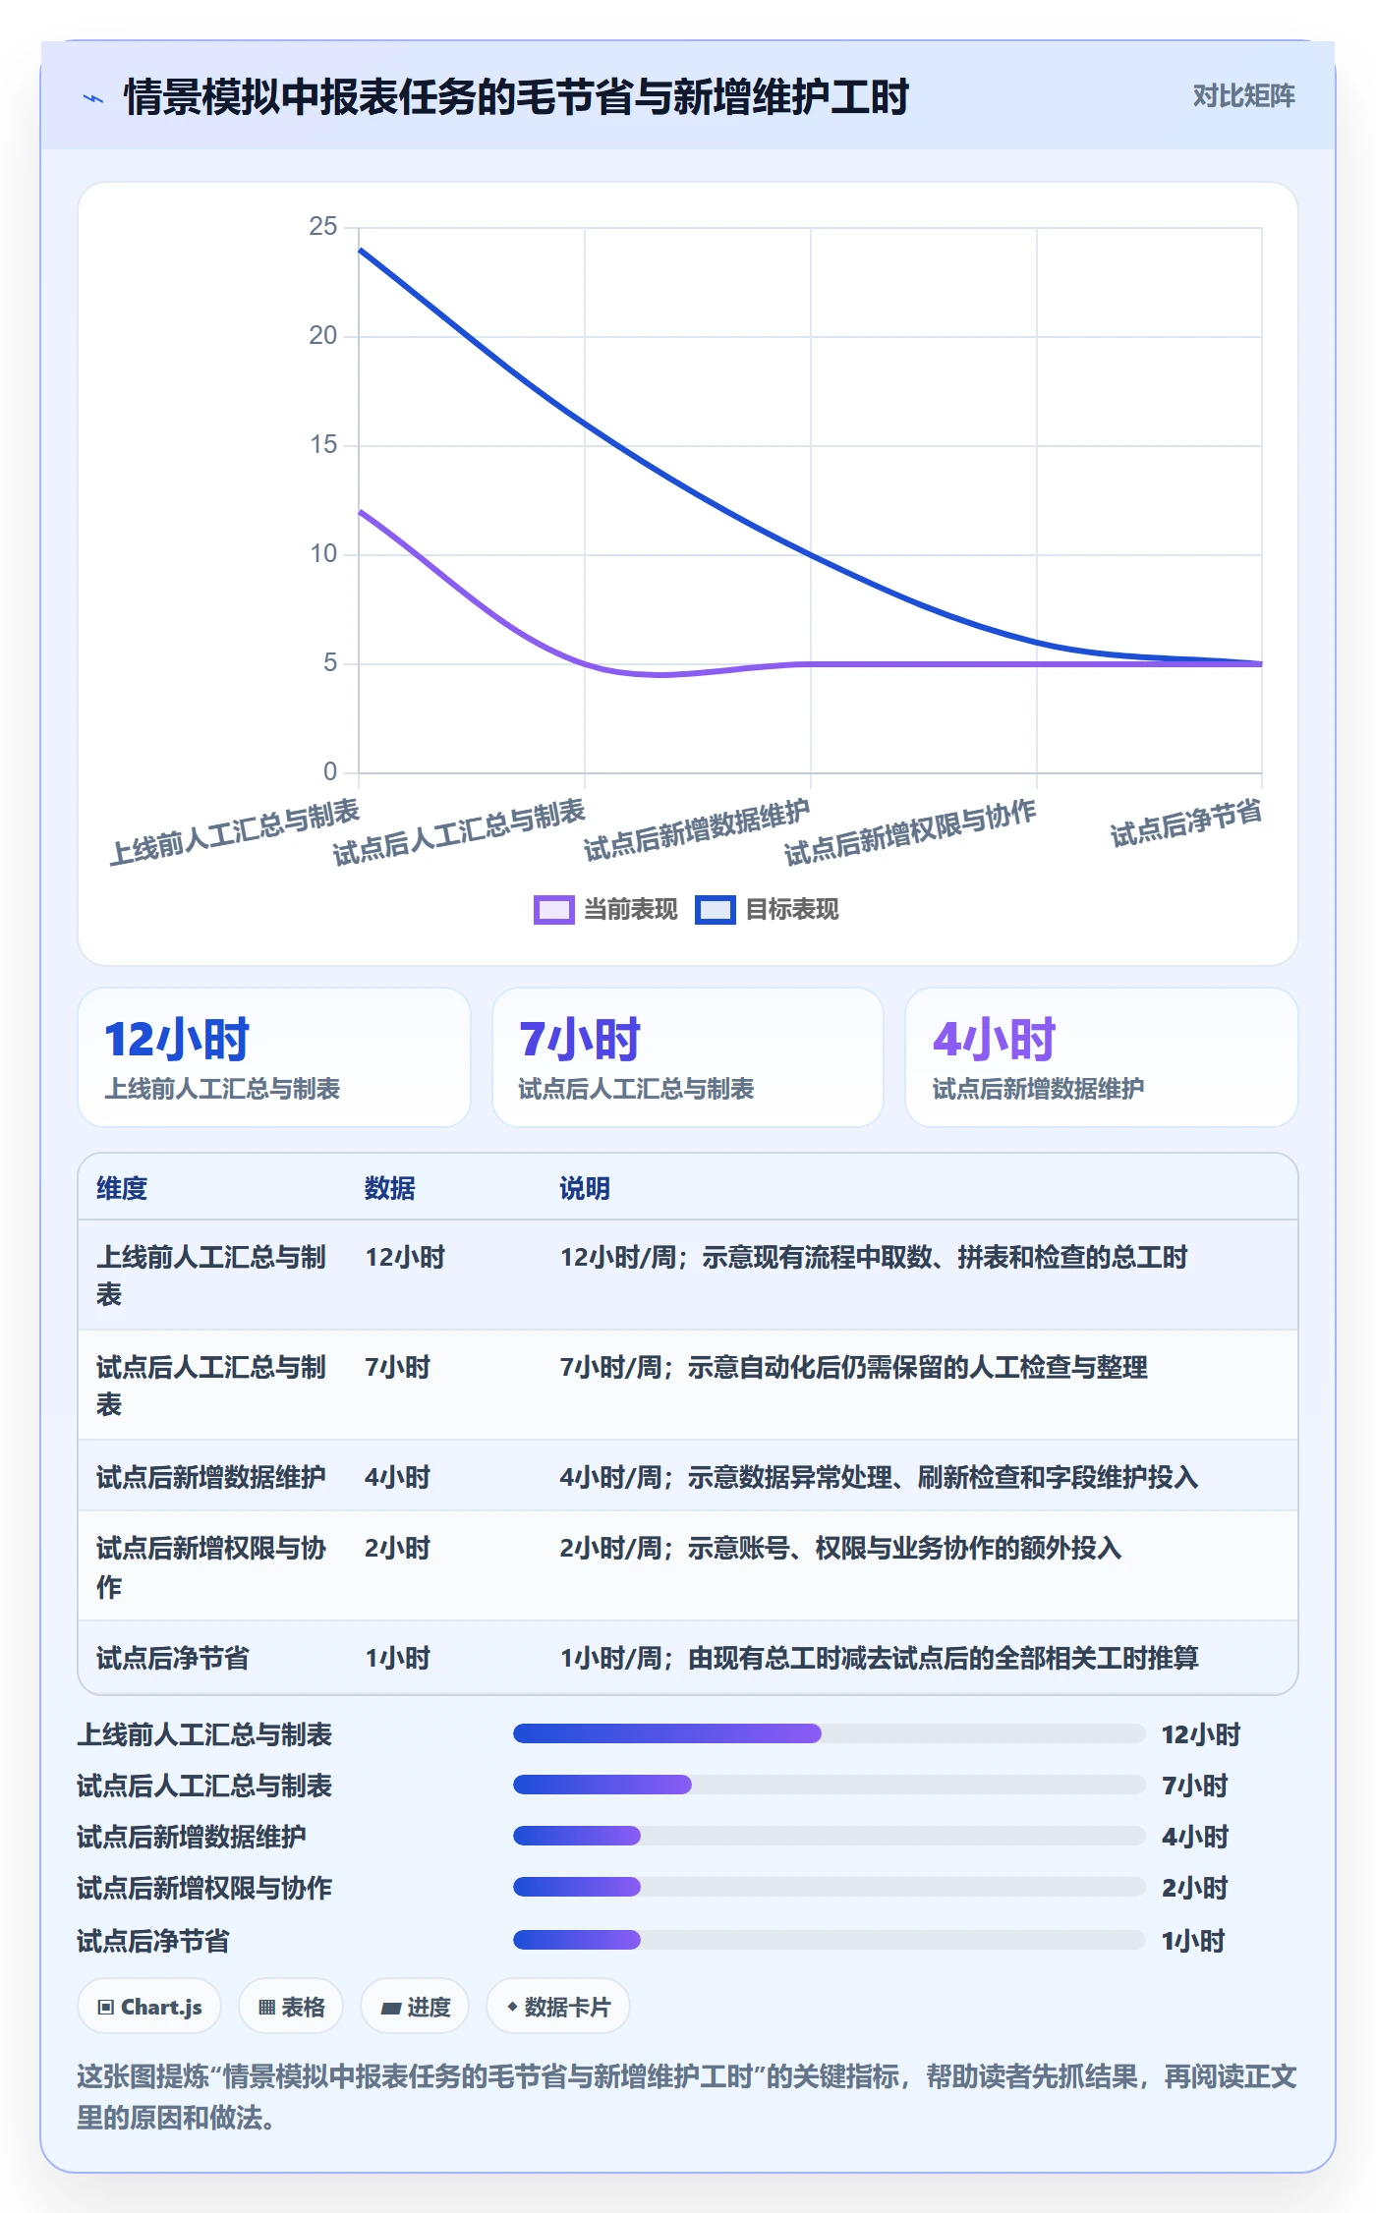Select the 进度 tag chip
The width and height of the screenshot is (1376, 2213).
tap(415, 2007)
